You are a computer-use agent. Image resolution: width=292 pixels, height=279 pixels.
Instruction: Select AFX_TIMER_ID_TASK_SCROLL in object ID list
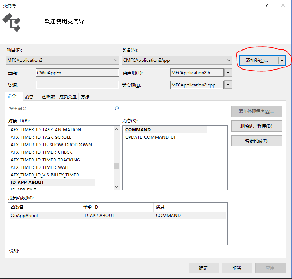pos(41,137)
